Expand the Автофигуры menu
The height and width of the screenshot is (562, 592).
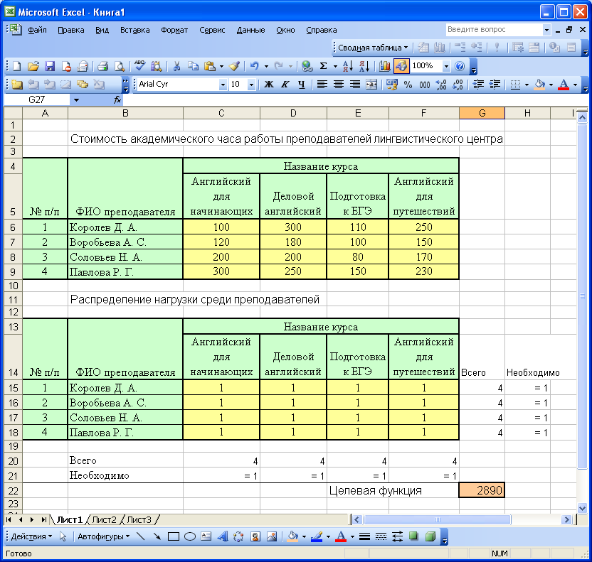click(x=103, y=536)
